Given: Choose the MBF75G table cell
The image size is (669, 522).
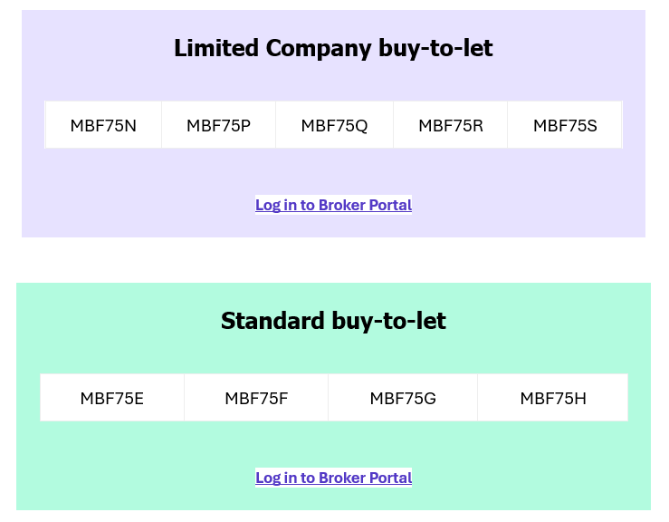Looking at the screenshot, I should click(x=403, y=398).
